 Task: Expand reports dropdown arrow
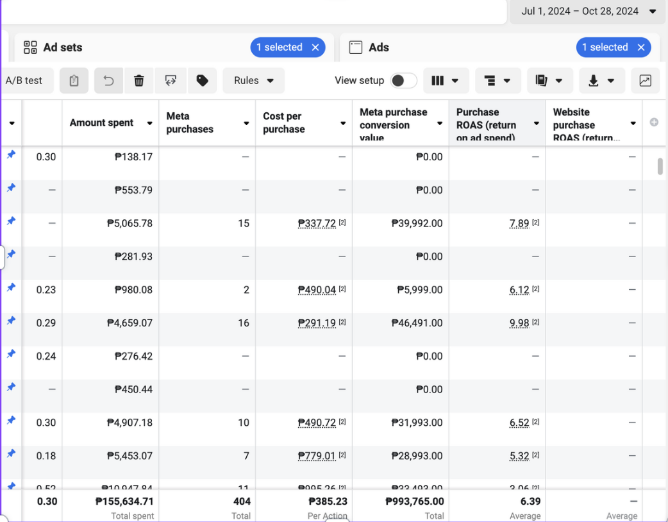[x=559, y=81]
